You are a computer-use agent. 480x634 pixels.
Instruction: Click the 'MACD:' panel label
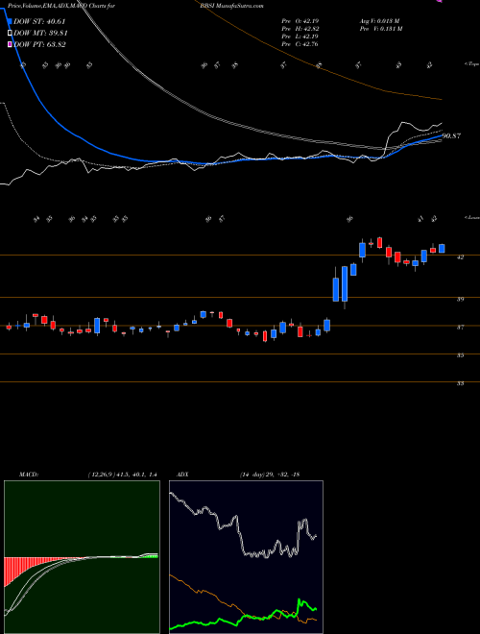[28, 475]
